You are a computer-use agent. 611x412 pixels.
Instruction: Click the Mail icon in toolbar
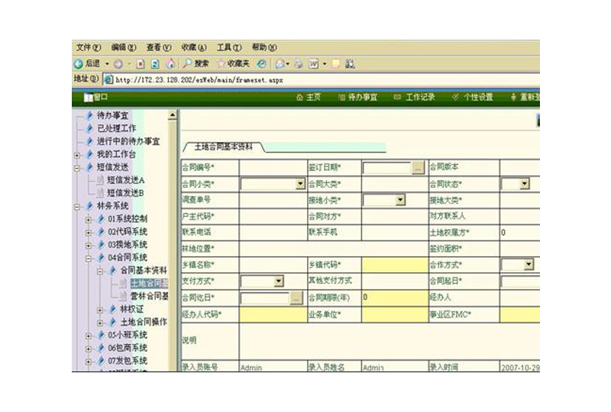(280, 64)
